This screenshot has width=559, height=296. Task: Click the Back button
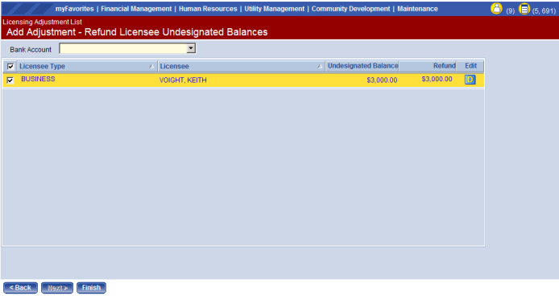tap(20, 288)
